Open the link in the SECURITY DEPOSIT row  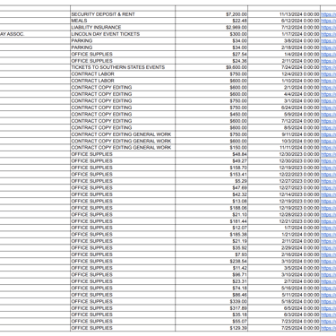[328, 14]
